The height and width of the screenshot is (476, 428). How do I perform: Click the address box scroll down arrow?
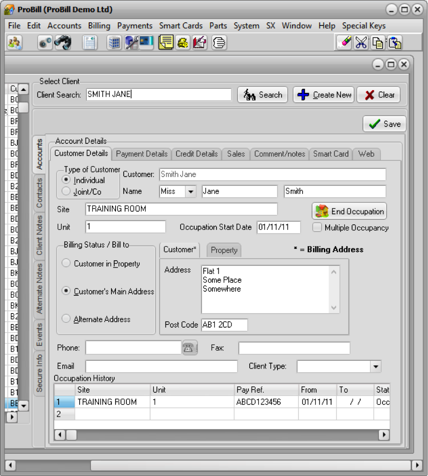334,308
